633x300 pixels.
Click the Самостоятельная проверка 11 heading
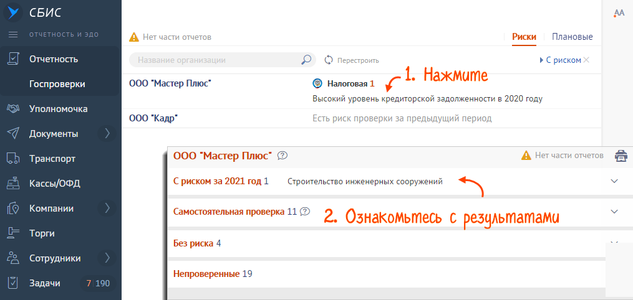click(235, 212)
